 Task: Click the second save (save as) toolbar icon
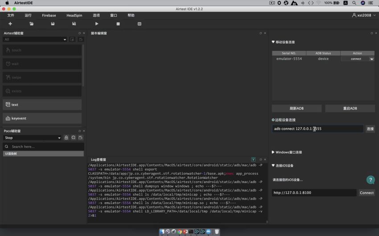coord(74,24)
